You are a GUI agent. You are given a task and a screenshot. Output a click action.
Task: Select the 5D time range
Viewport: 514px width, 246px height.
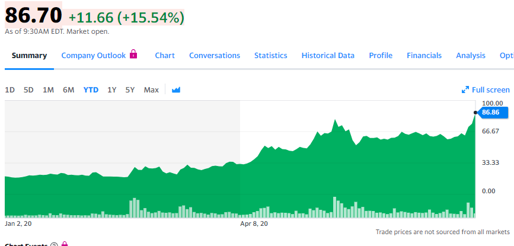click(28, 90)
